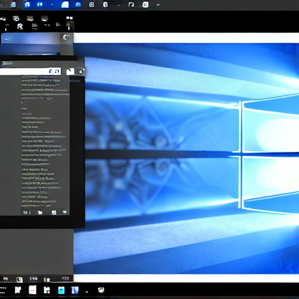Click the first round icon in the upper-left toolbar row
The image size is (299, 299).
point(16,19)
